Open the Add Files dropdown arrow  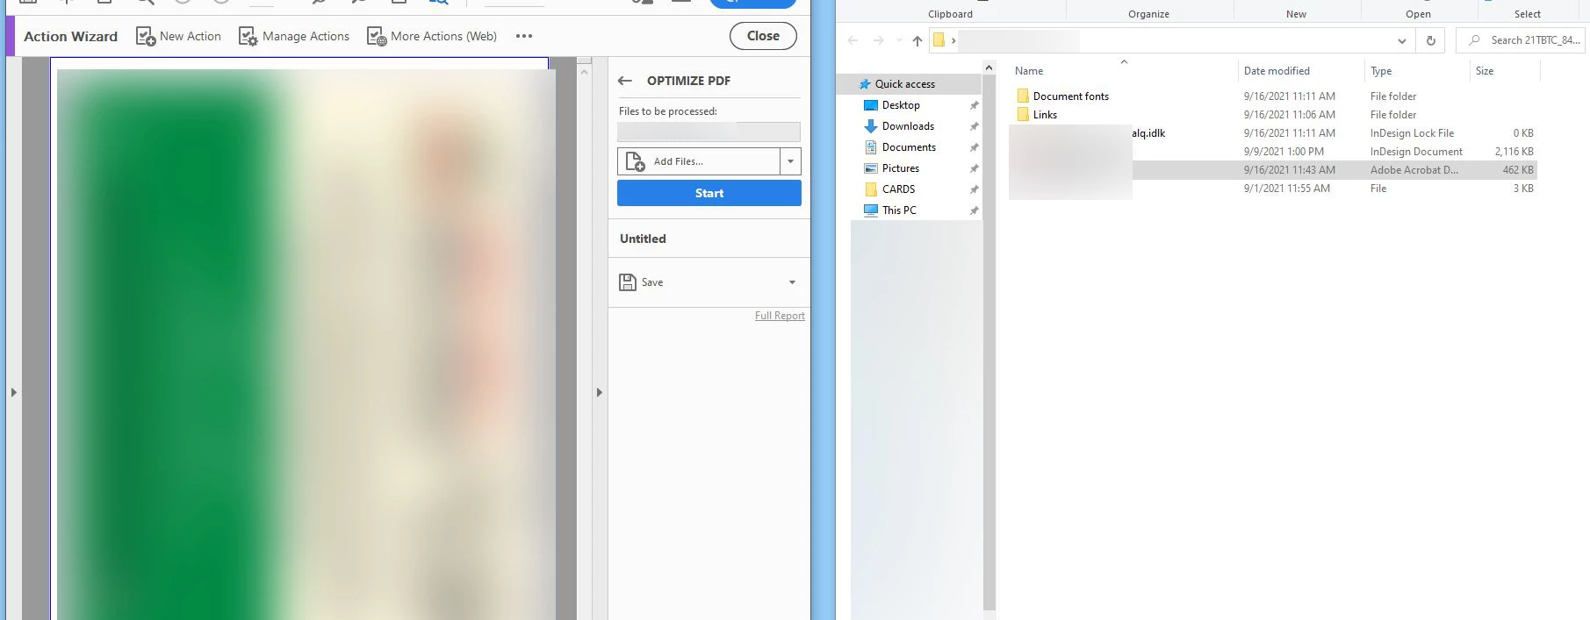790,161
